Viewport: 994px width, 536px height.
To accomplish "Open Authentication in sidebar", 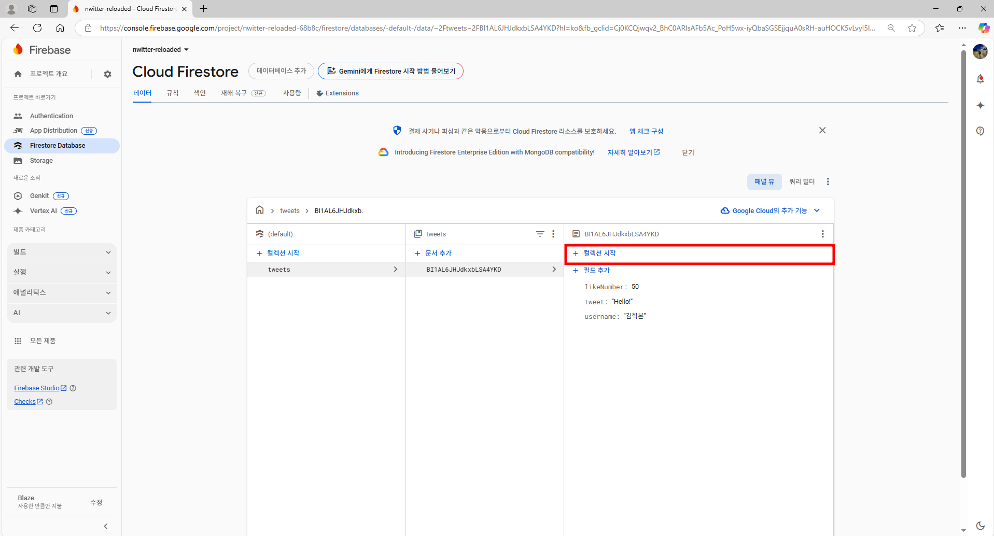I will [x=62, y=116].
